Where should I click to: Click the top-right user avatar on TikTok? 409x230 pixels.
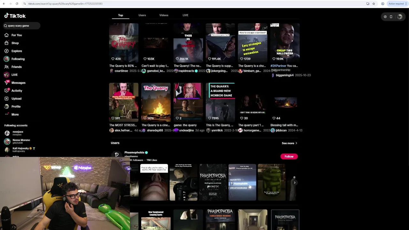pos(400,17)
